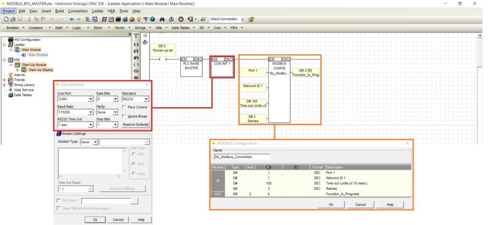The image size is (488, 225).
Task: Click the Data Tables icon in project tree
Action: 10,95
